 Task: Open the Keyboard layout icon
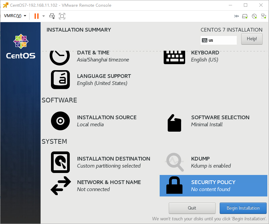(174, 57)
